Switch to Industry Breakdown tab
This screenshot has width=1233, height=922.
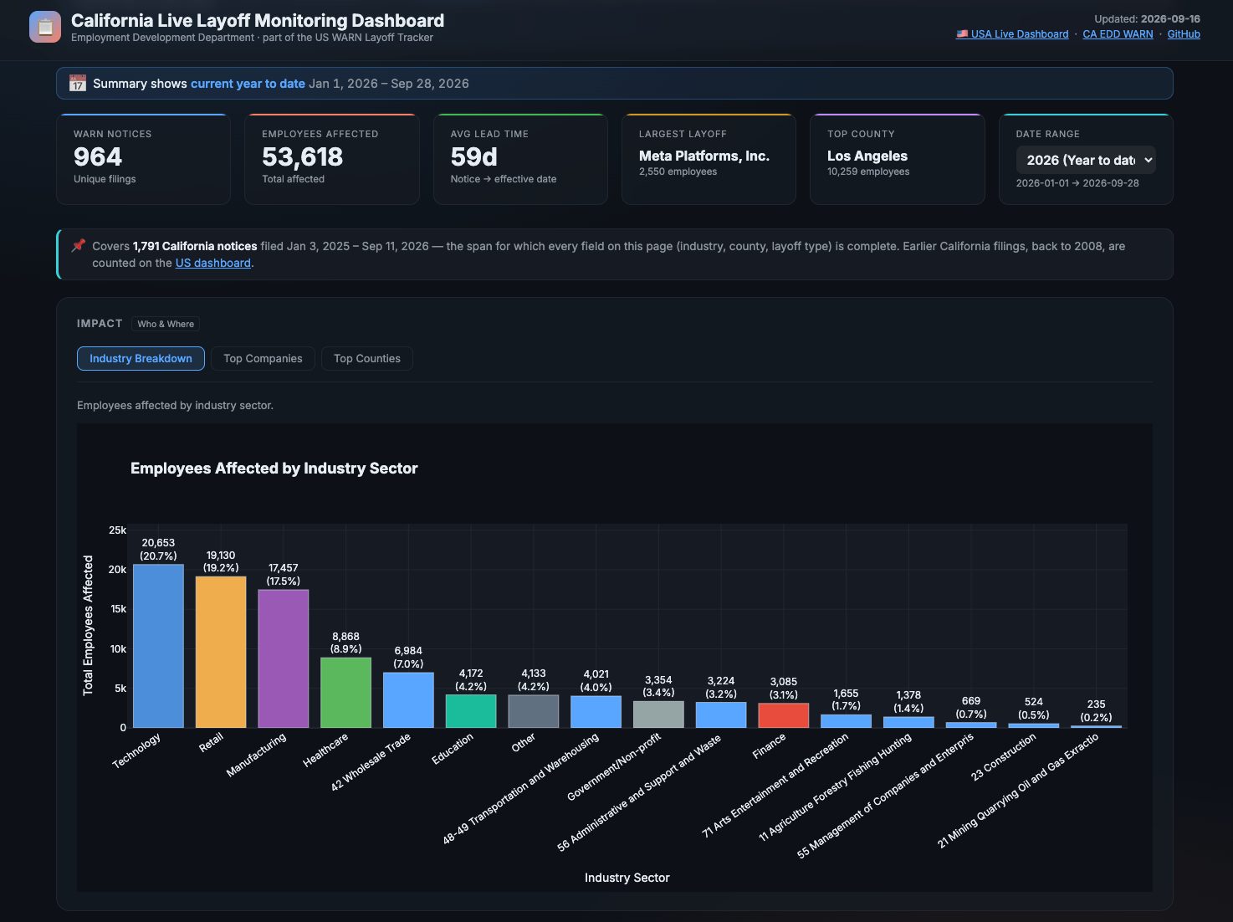pyautogui.click(x=141, y=358)
